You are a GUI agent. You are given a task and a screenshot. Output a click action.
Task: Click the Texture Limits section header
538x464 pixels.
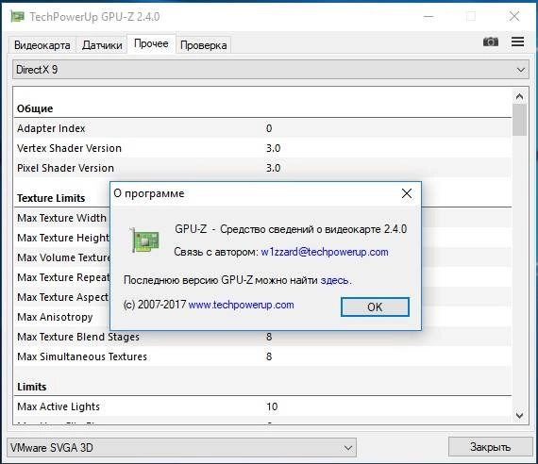click(51, 198)
